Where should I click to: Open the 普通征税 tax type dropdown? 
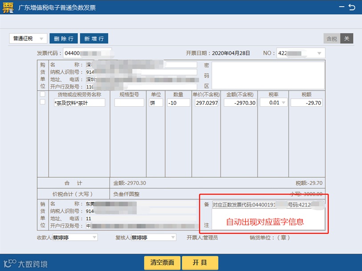pyautogui.click(x=28, y=39)
